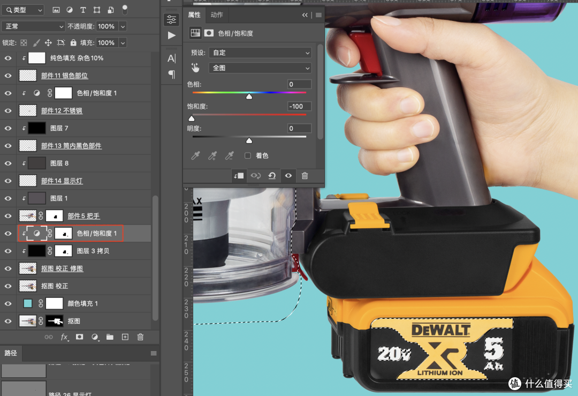Select the 图层 3 拷贝 layer
The height and width of the screenshot is (396, 578).
tap(93, 251)
